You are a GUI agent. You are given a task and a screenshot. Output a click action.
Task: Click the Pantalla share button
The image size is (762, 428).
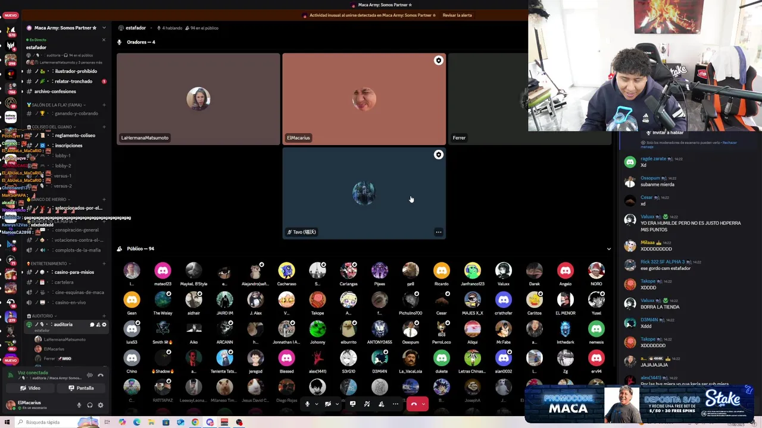[x=81, y=388]
